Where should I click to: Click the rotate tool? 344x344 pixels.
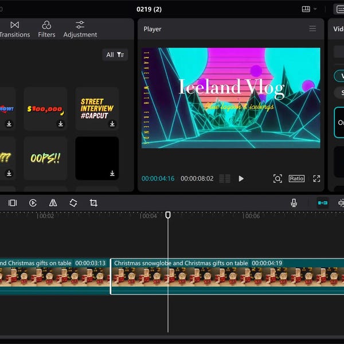coord(73,203)
